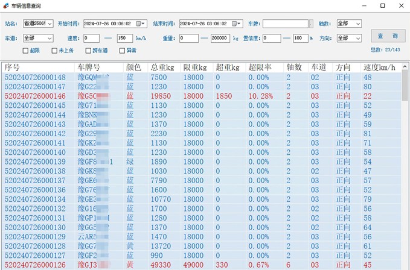Click the table scrollbar thumb
410x270 pixels.
[405, 86]
